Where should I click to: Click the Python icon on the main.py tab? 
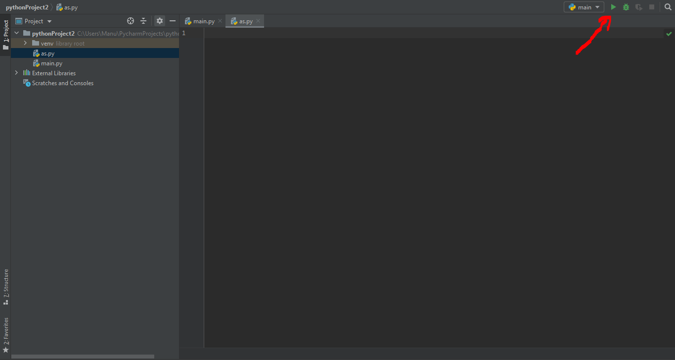pos(188,21)
